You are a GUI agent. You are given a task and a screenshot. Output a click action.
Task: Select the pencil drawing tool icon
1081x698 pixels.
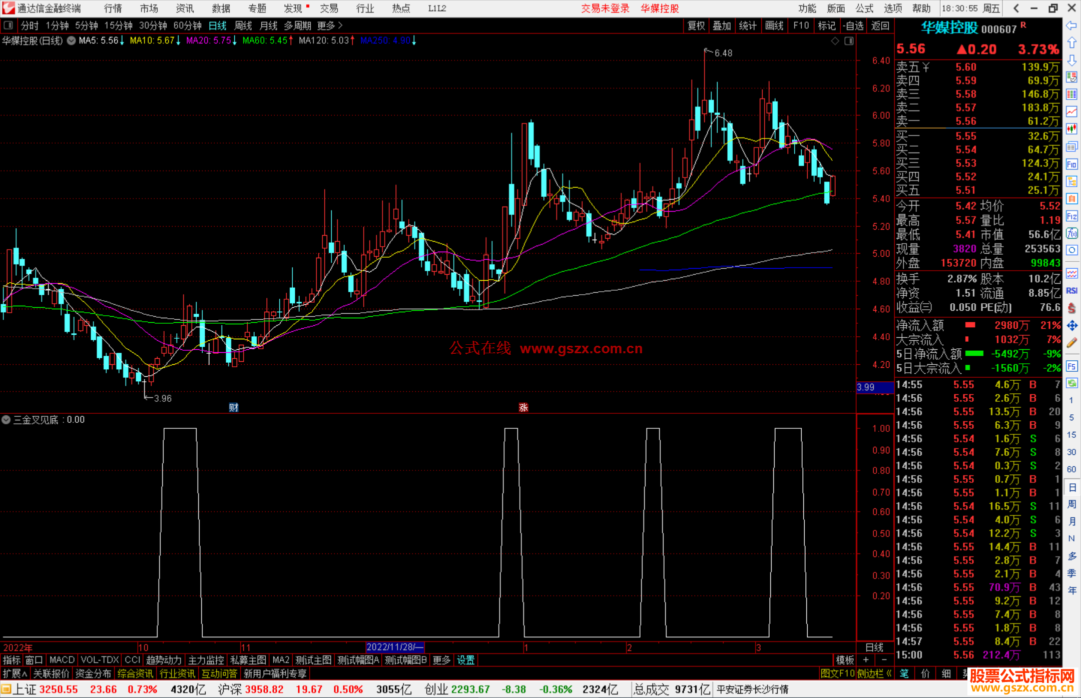tap(1071, 343)
